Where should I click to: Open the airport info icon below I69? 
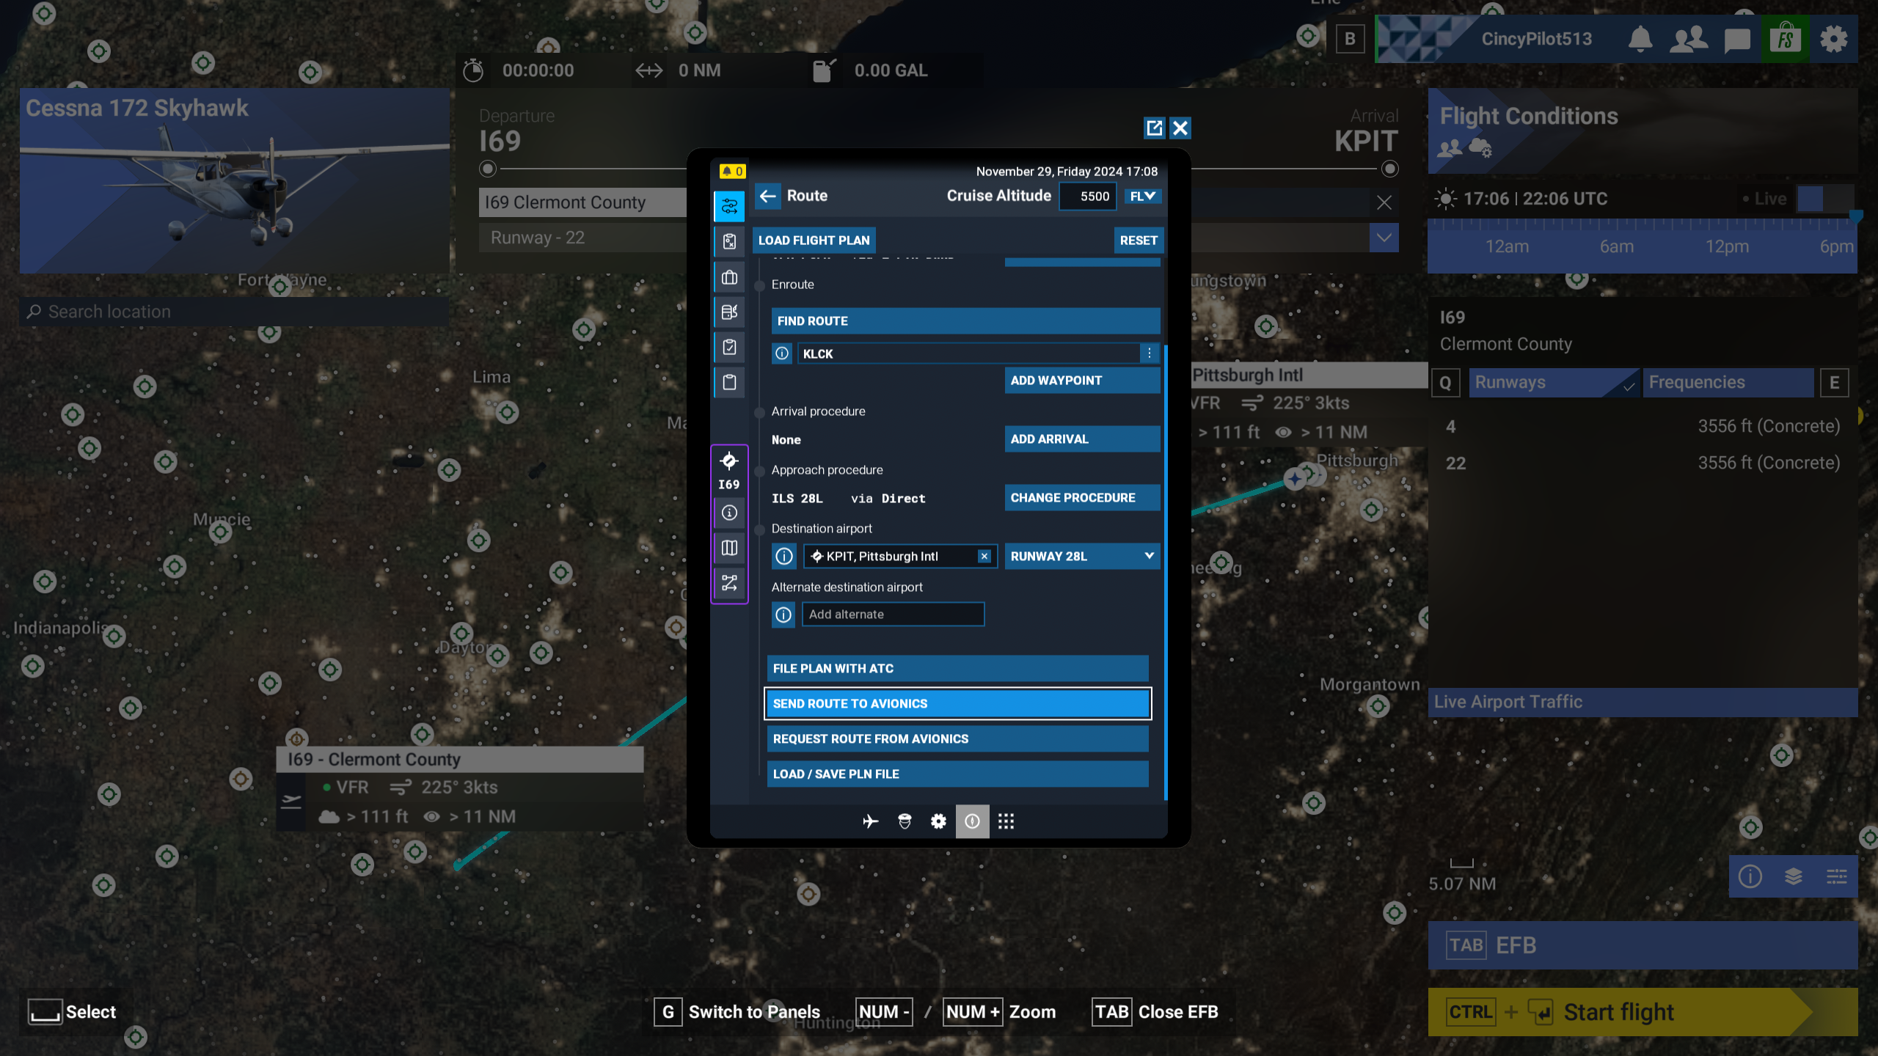[729, 513]
